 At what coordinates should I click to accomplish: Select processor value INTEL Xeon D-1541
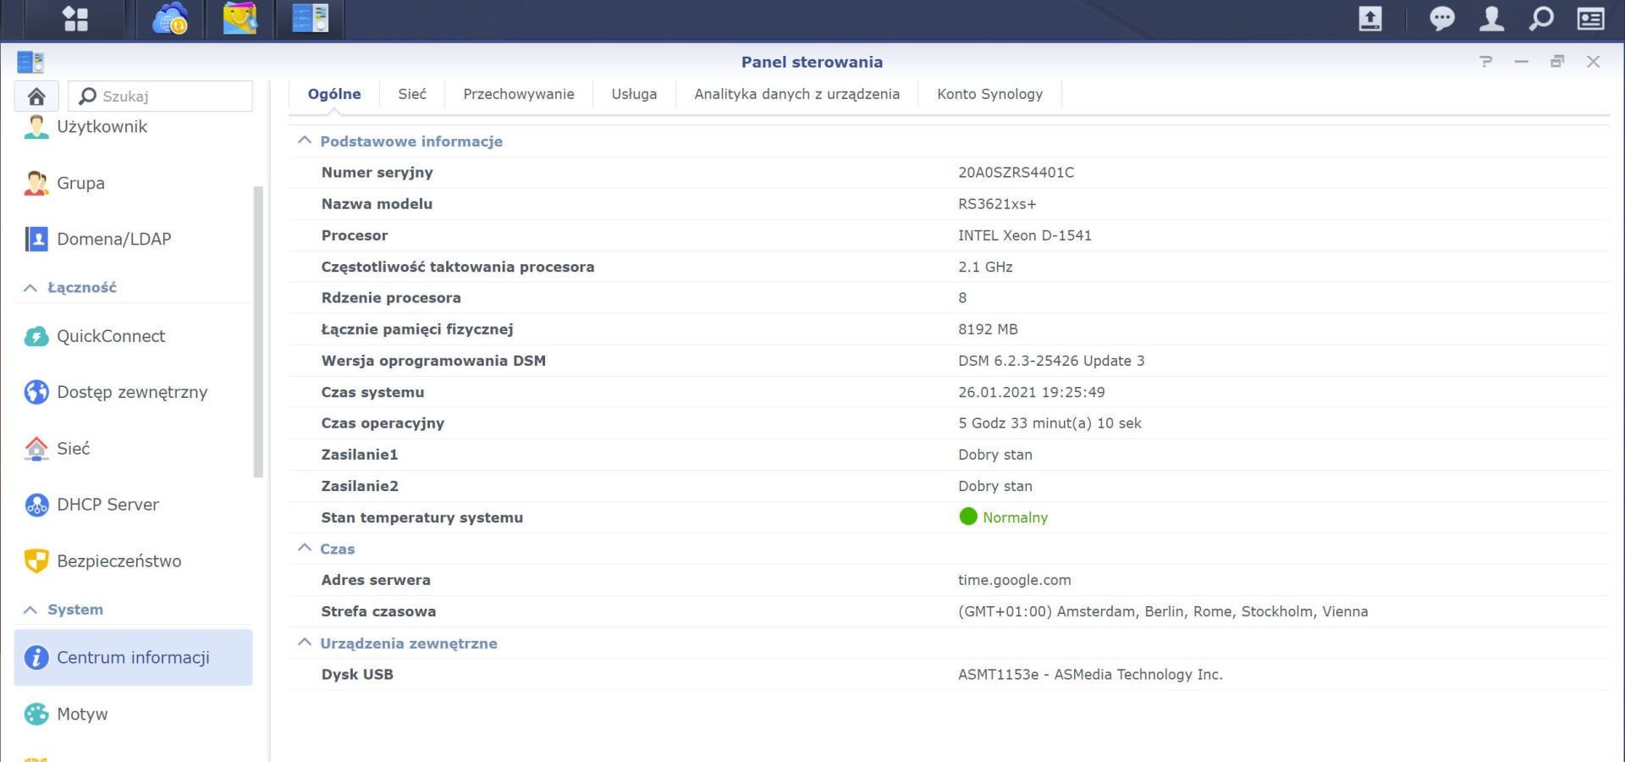coord(1025,235)
